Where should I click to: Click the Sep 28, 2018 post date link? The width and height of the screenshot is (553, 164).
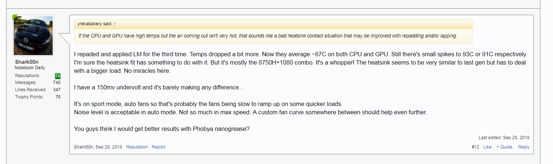point(109,147)
